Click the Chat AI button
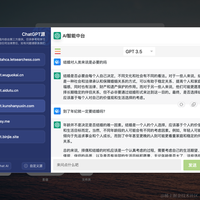 5,166
